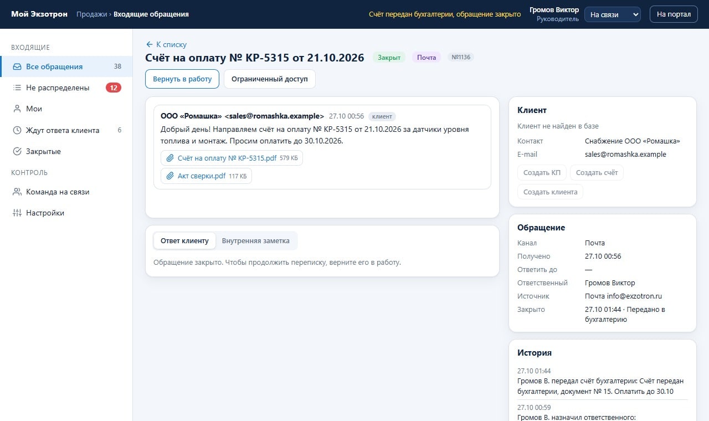
Task: Click the Продажи breadcrumb
Action: point(91,14)
